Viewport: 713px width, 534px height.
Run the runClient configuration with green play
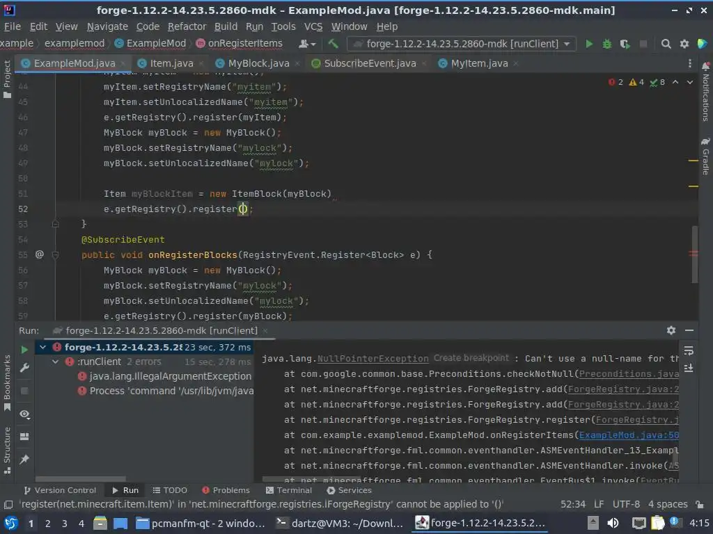pos(589,44)
